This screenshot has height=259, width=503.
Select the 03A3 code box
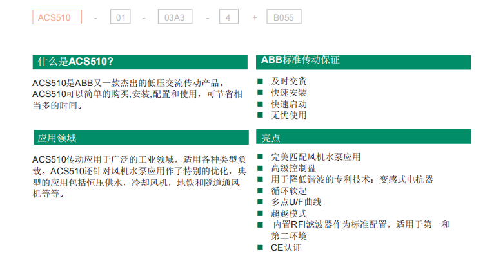coord(175,17)
